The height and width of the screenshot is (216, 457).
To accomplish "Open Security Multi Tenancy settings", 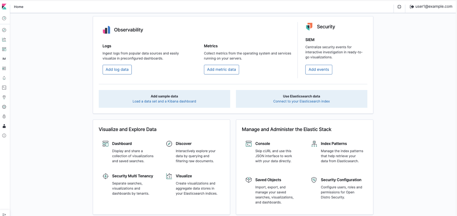I will point(133,176).
